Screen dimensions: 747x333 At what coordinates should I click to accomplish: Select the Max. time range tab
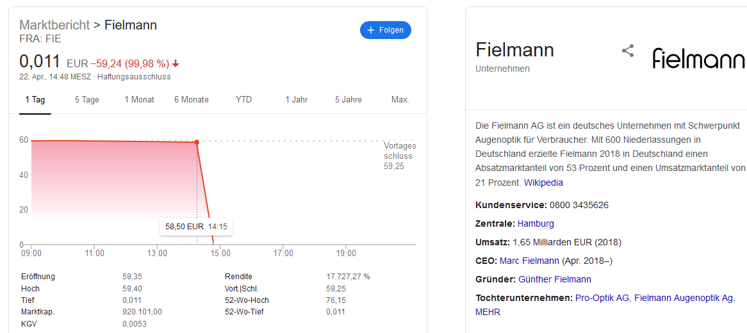[x=400, y=100]
